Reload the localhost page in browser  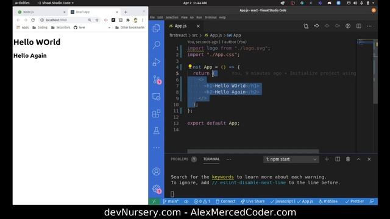(33, 20)
